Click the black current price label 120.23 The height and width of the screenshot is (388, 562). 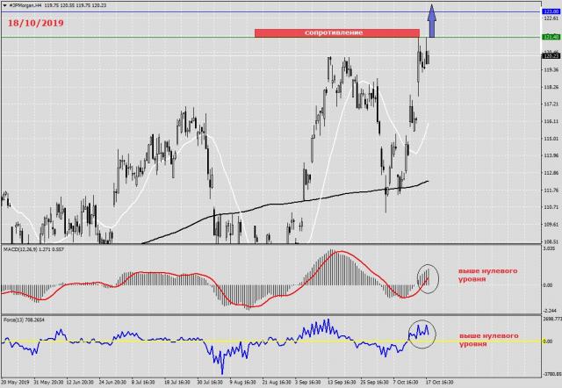(551, 54)
